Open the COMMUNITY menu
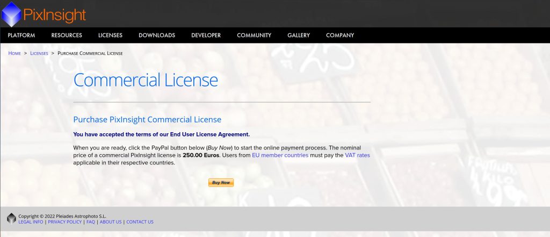The image size is (550, 237). [254, 35]
